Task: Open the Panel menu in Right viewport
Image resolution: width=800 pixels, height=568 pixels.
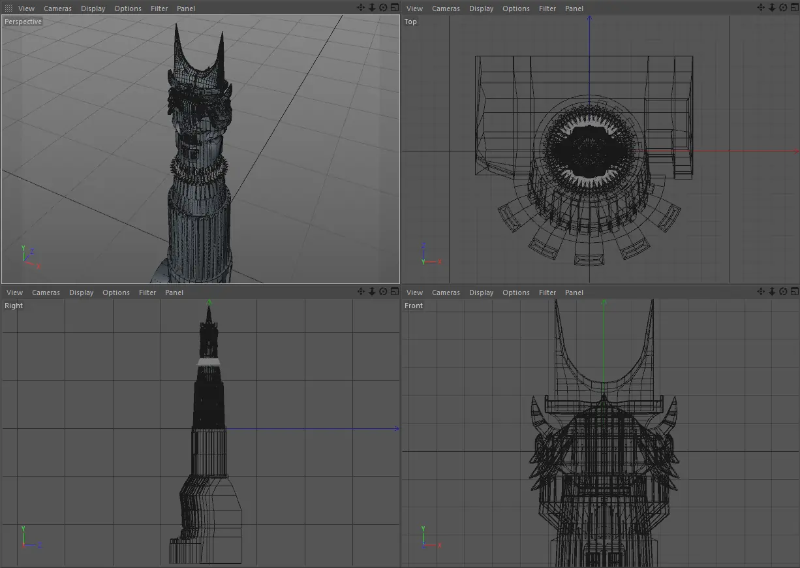Action: 174,292
